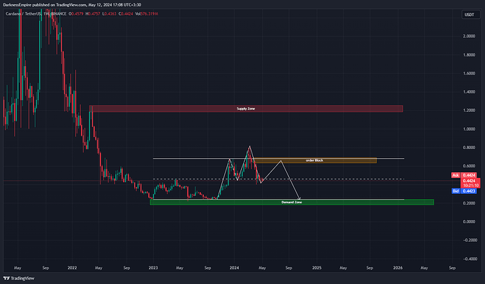Select the white dashed horizontal midline
The height and width of the screenshot is (284, 485).
pos(278,179)
